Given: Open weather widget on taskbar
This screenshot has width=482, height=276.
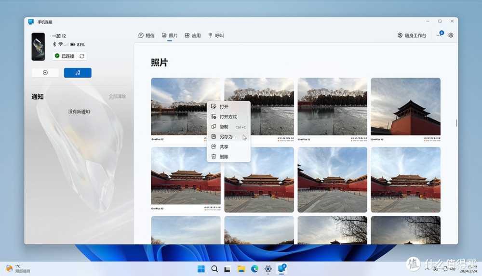Looking at the screenshot, I should 18,269.
